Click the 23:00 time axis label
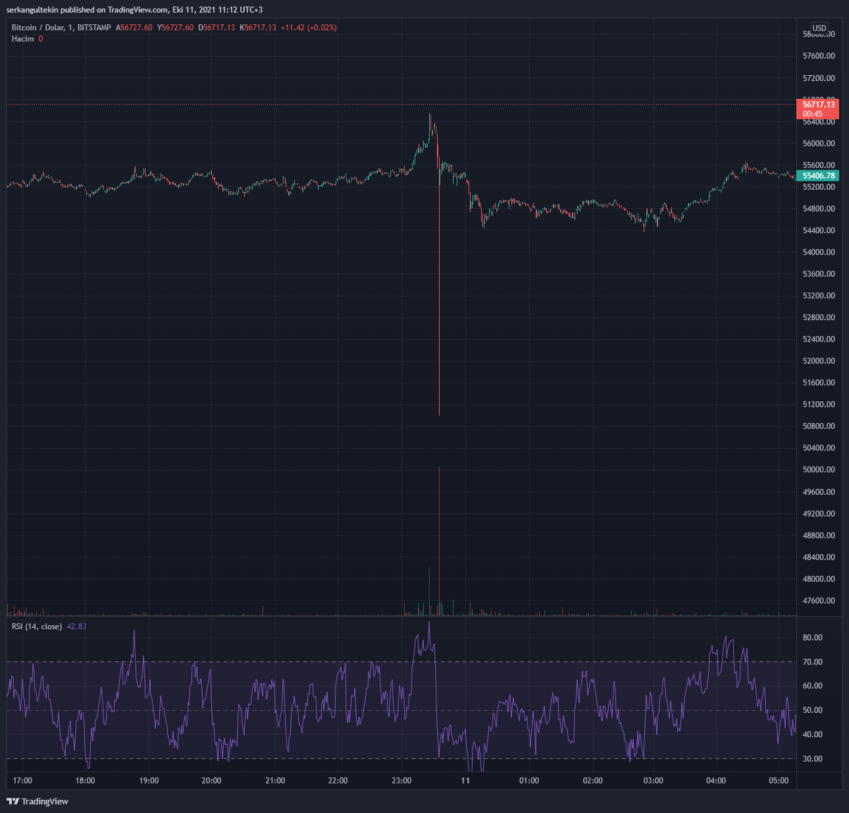This screenshot has width=849, height=813. pos(401,781)
